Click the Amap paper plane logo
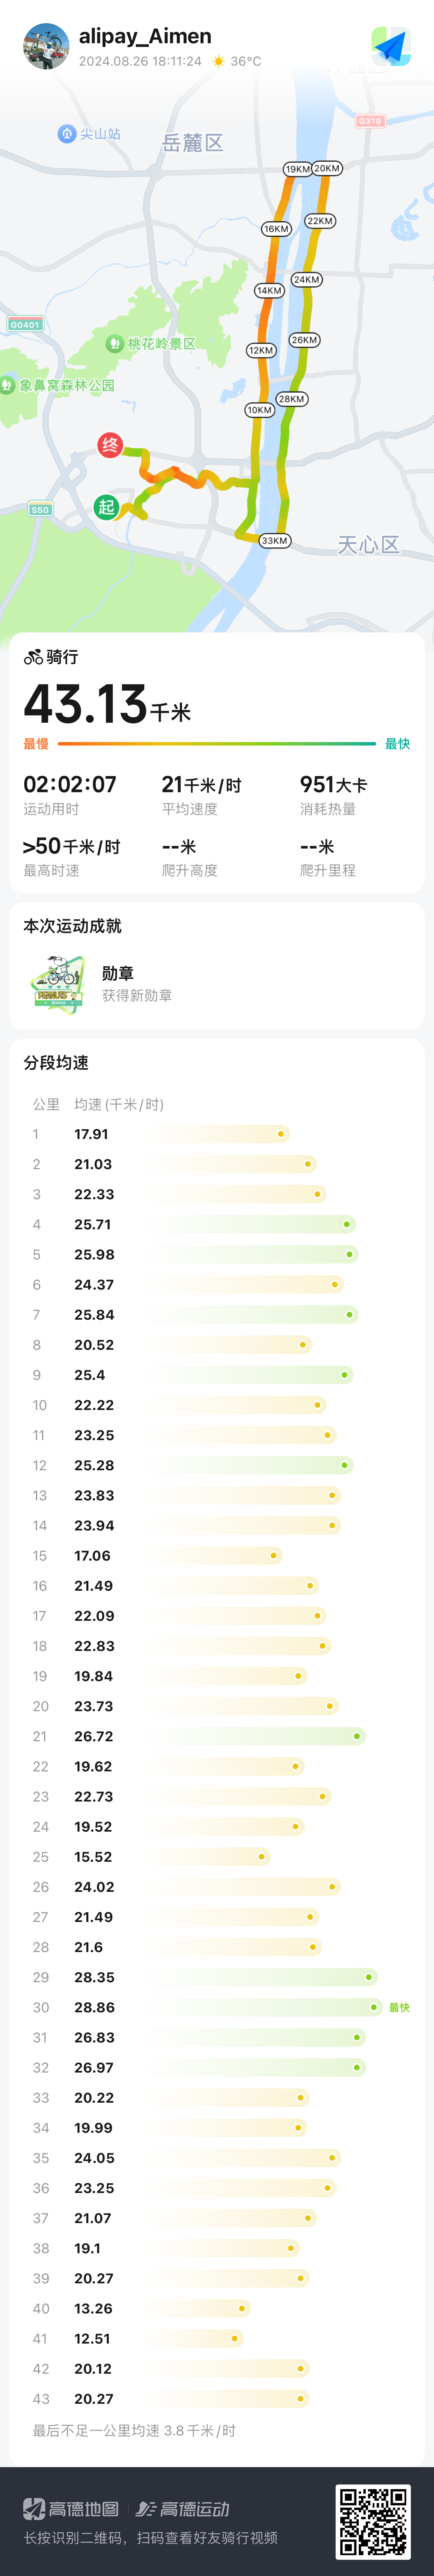The height and width of the screenshot is (2576, 434). click(x=391, y=46)
